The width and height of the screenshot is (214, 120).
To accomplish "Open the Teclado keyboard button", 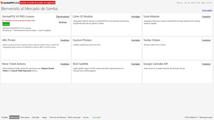I will point(5,117).
